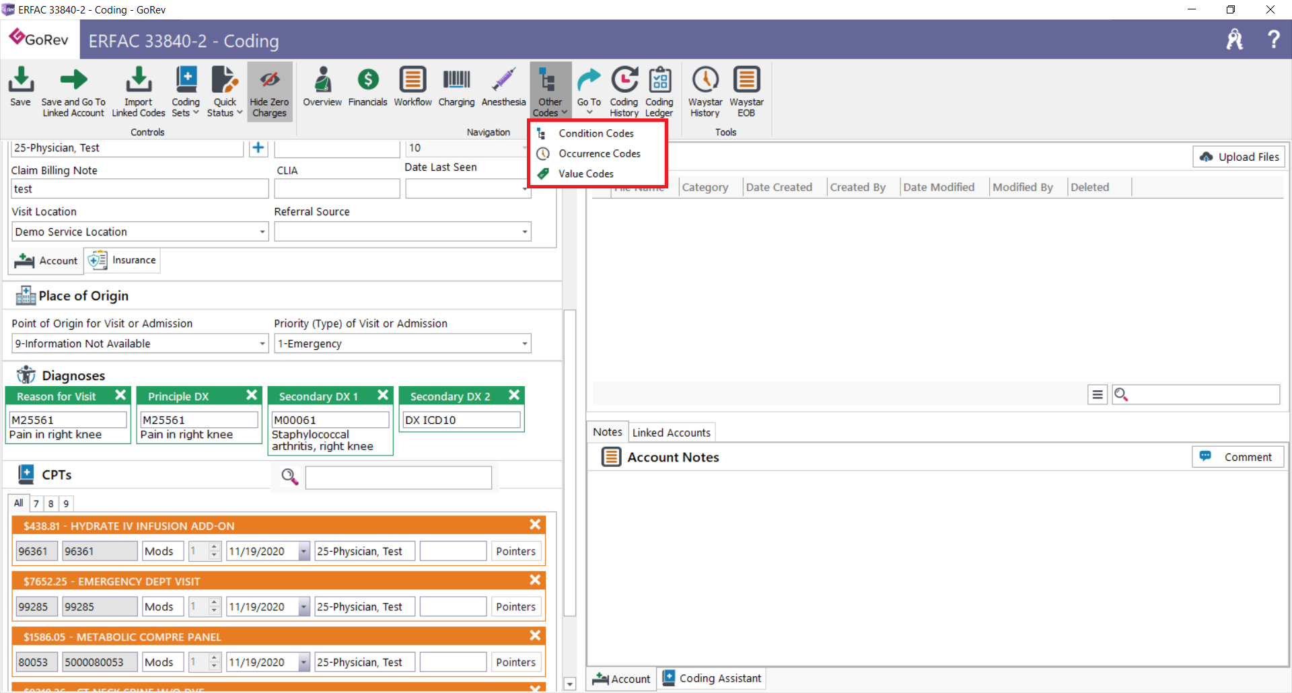Click the Secondary DX 2 ICD10 input

[x=462, y=420]
